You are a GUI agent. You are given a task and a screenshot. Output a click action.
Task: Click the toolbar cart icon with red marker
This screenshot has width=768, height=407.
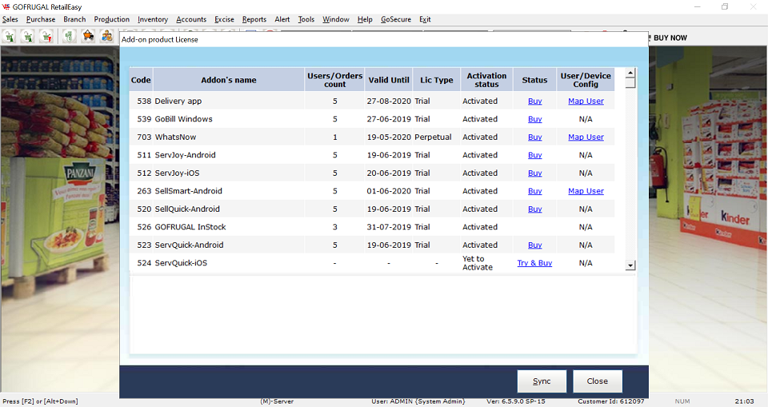(46, 37)
